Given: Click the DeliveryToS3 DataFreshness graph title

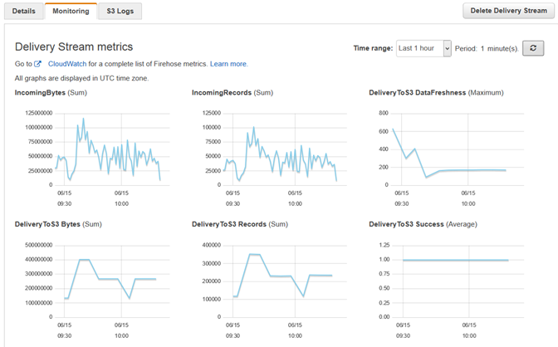Looking at the screenshot, I should coord(436,92).
